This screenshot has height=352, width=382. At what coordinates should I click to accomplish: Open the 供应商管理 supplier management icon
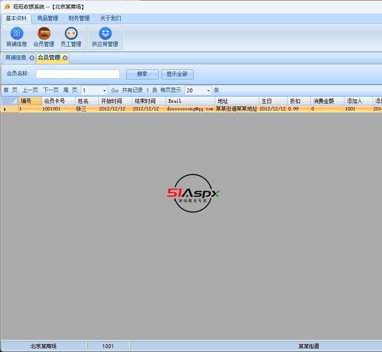[x=105, y=37]
